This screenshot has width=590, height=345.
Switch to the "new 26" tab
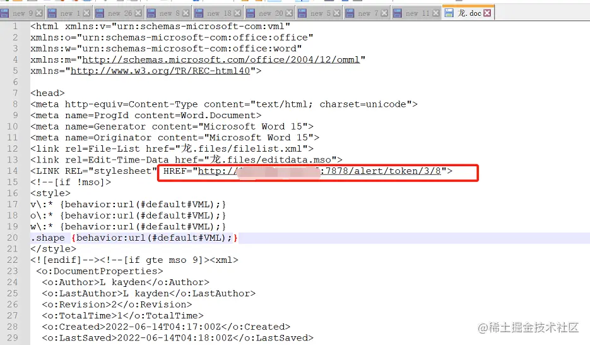[x=119, y=13]
